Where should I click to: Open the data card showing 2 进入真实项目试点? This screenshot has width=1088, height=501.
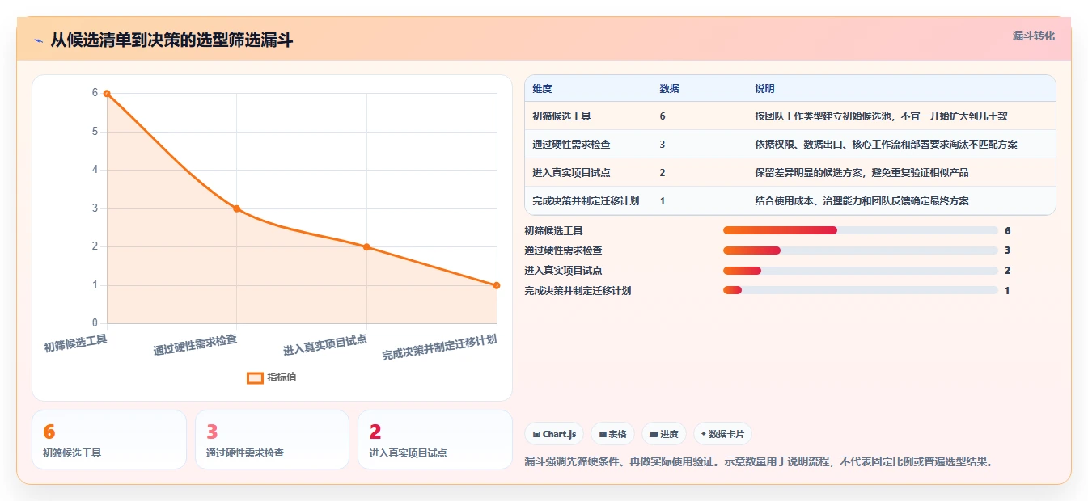(435, 440)
